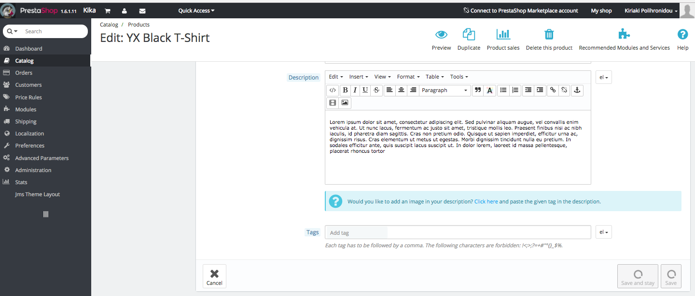Click the Catalog breadcrumb link
This screenshot has height=296, width=695.
pyautogui.click(x=109, y=25)
